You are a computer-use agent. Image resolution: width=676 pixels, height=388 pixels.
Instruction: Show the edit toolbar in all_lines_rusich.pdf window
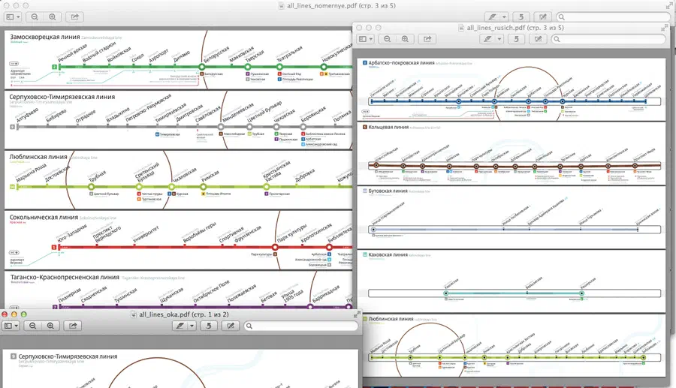(x=538, y=39)
